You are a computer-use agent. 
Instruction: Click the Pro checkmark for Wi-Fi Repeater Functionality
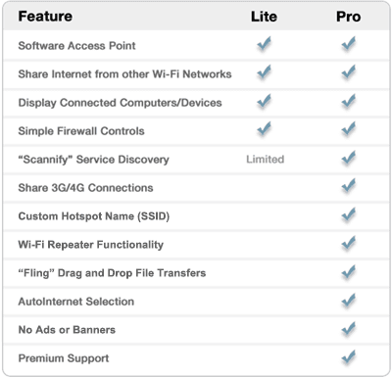pos(349,243)
